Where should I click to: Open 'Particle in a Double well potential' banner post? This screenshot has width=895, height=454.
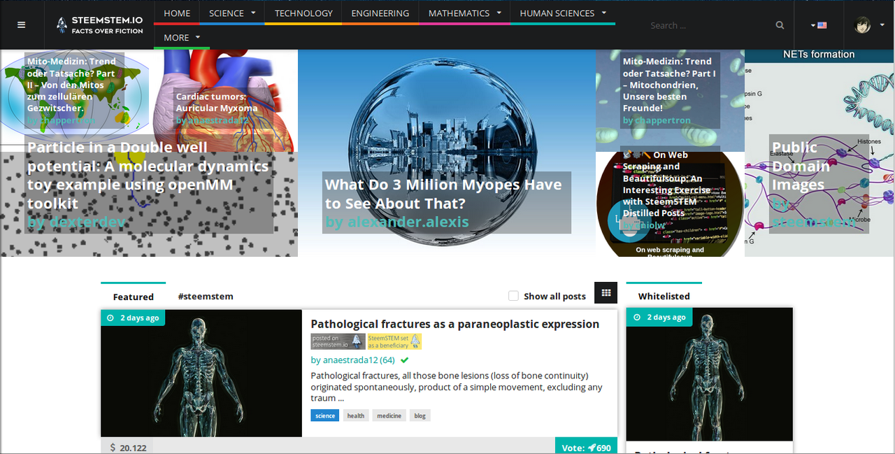coord(148,176)
